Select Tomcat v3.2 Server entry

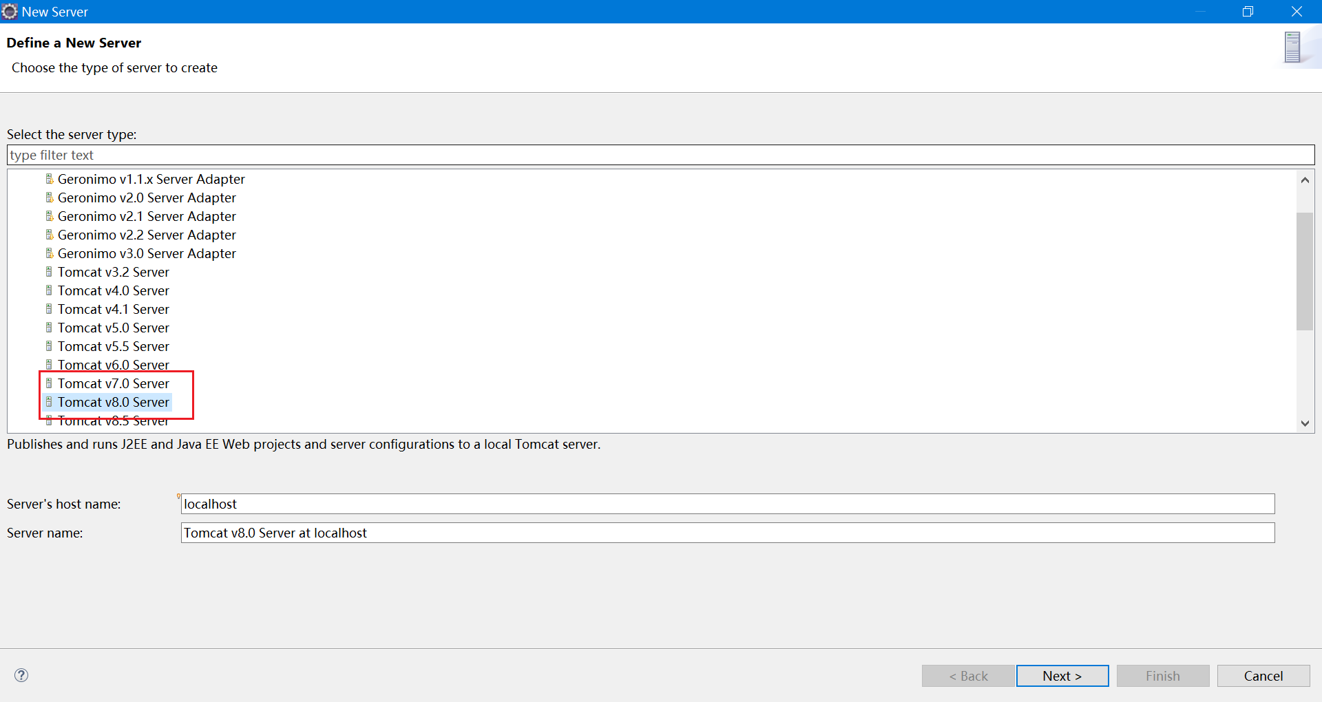(x=113, y=272)
